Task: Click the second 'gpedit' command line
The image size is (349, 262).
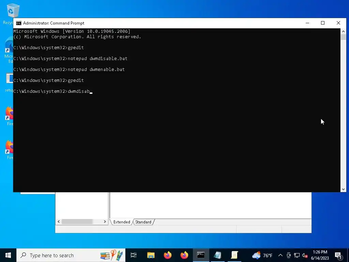Action: (48, 81)
